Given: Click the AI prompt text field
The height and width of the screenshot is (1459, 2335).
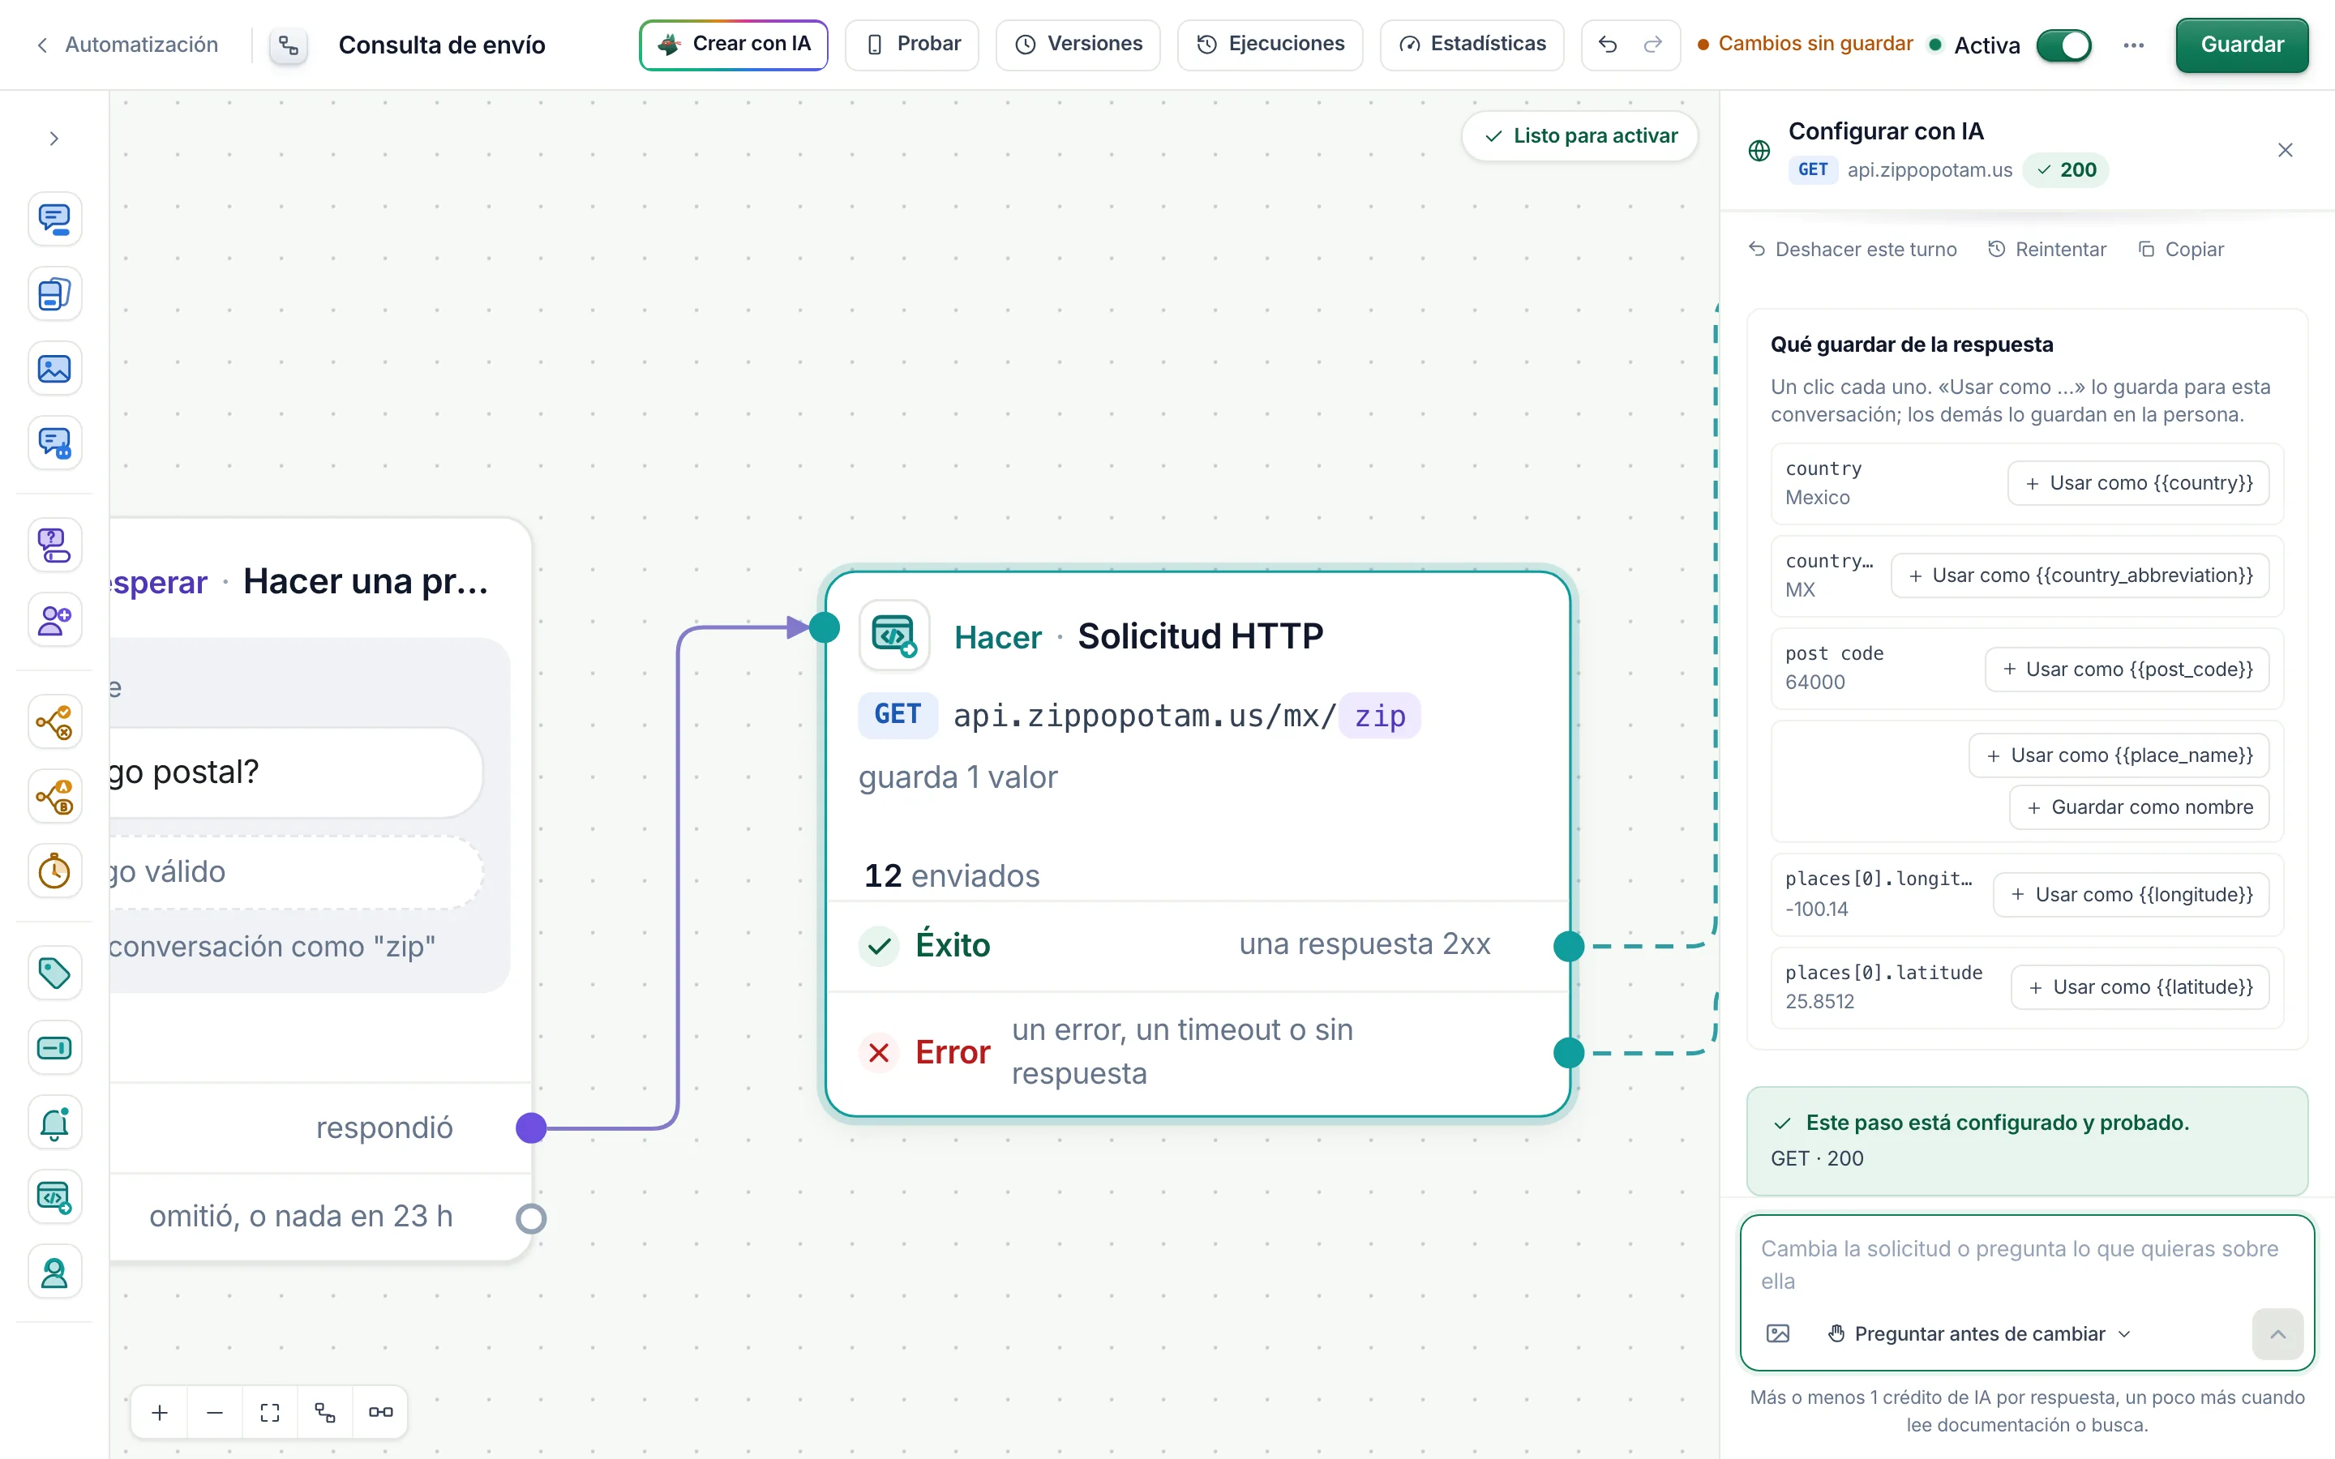Looking at the screenshot, I should (x=2026, y=1264).
